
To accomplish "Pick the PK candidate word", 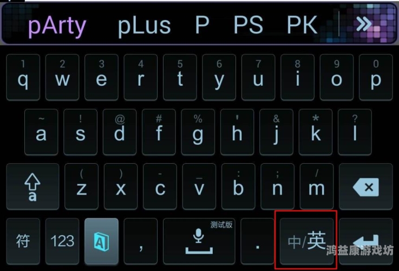I will tap(302, 25).
